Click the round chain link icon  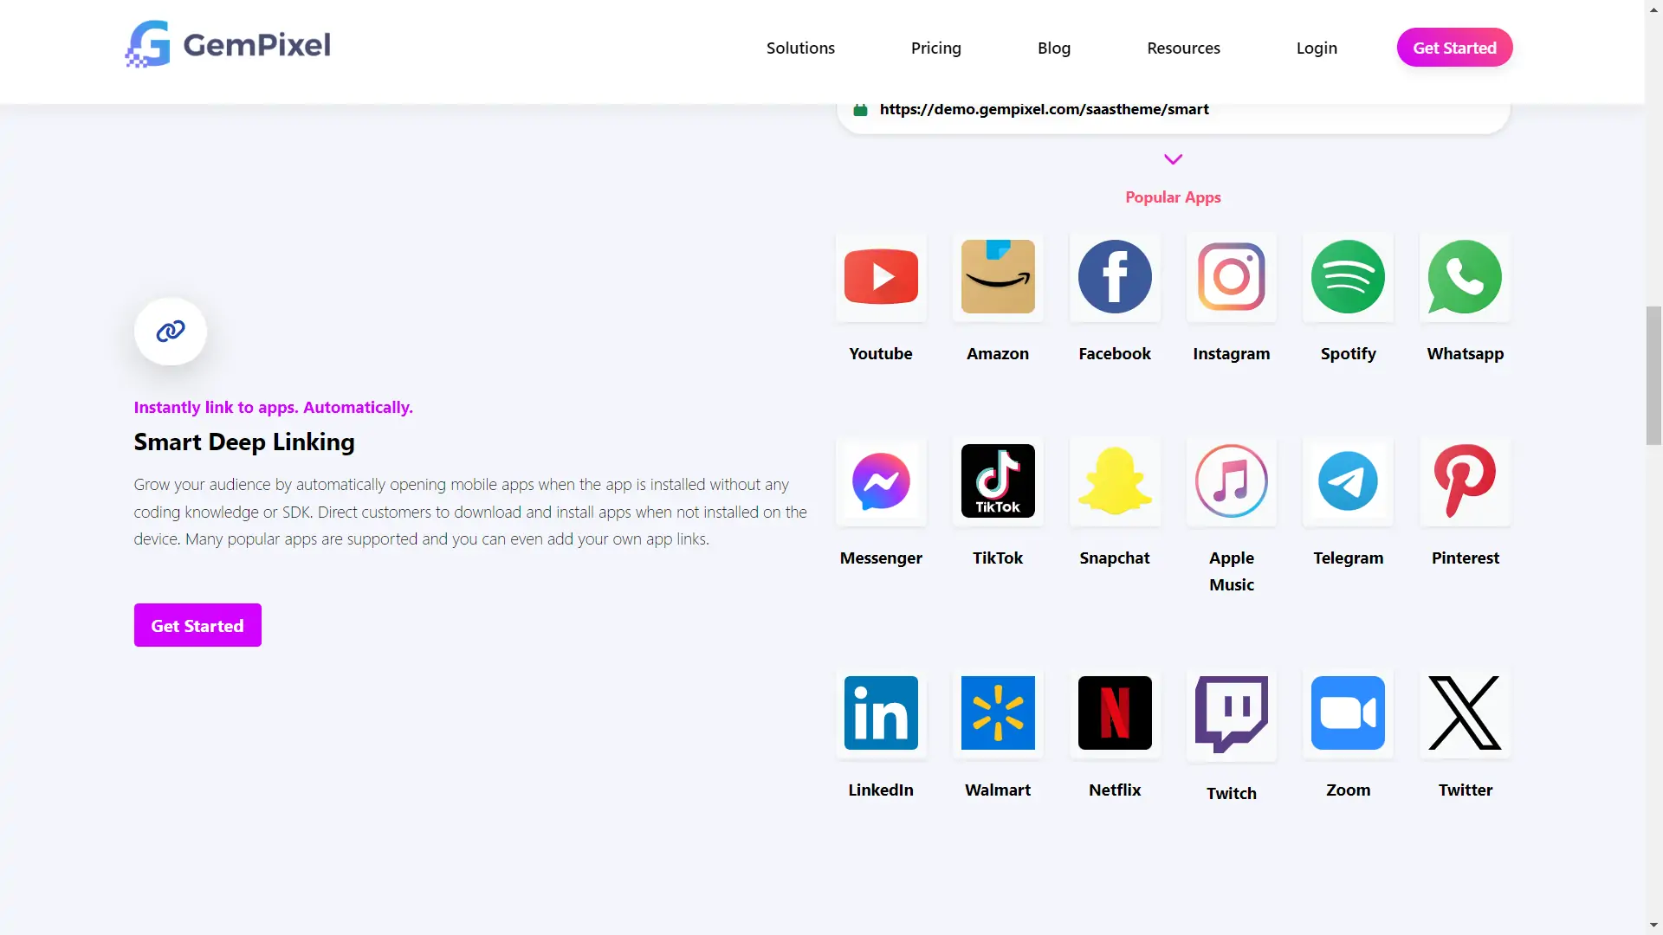[x=171, y=332]
